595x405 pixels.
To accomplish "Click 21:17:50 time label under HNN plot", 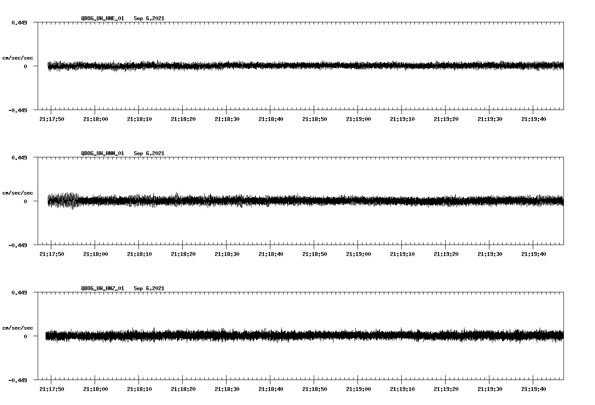I will coord(52,254).
